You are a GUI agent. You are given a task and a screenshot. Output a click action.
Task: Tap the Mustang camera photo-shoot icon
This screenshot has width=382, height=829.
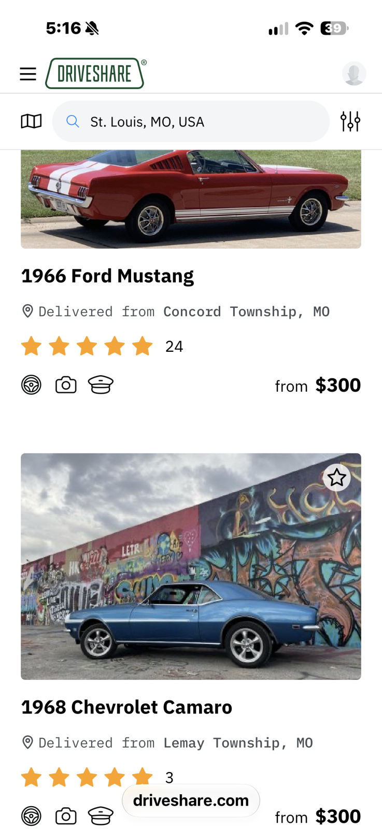(x=66, y=385)
